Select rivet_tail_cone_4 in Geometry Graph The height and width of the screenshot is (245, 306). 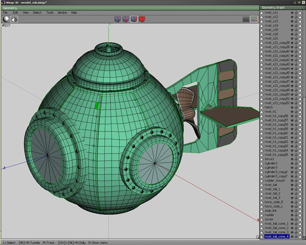point(276,236)
